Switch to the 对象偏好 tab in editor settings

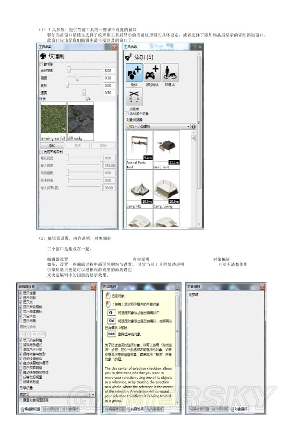[70, 409]
